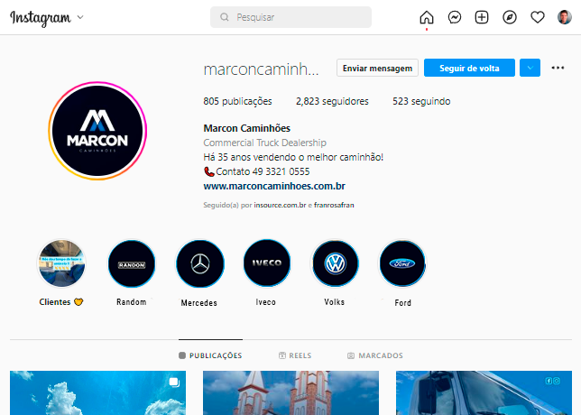Screen dimensions: 581x415
Task: Open the Clientes story highlight
Action: tap(61, 263)
